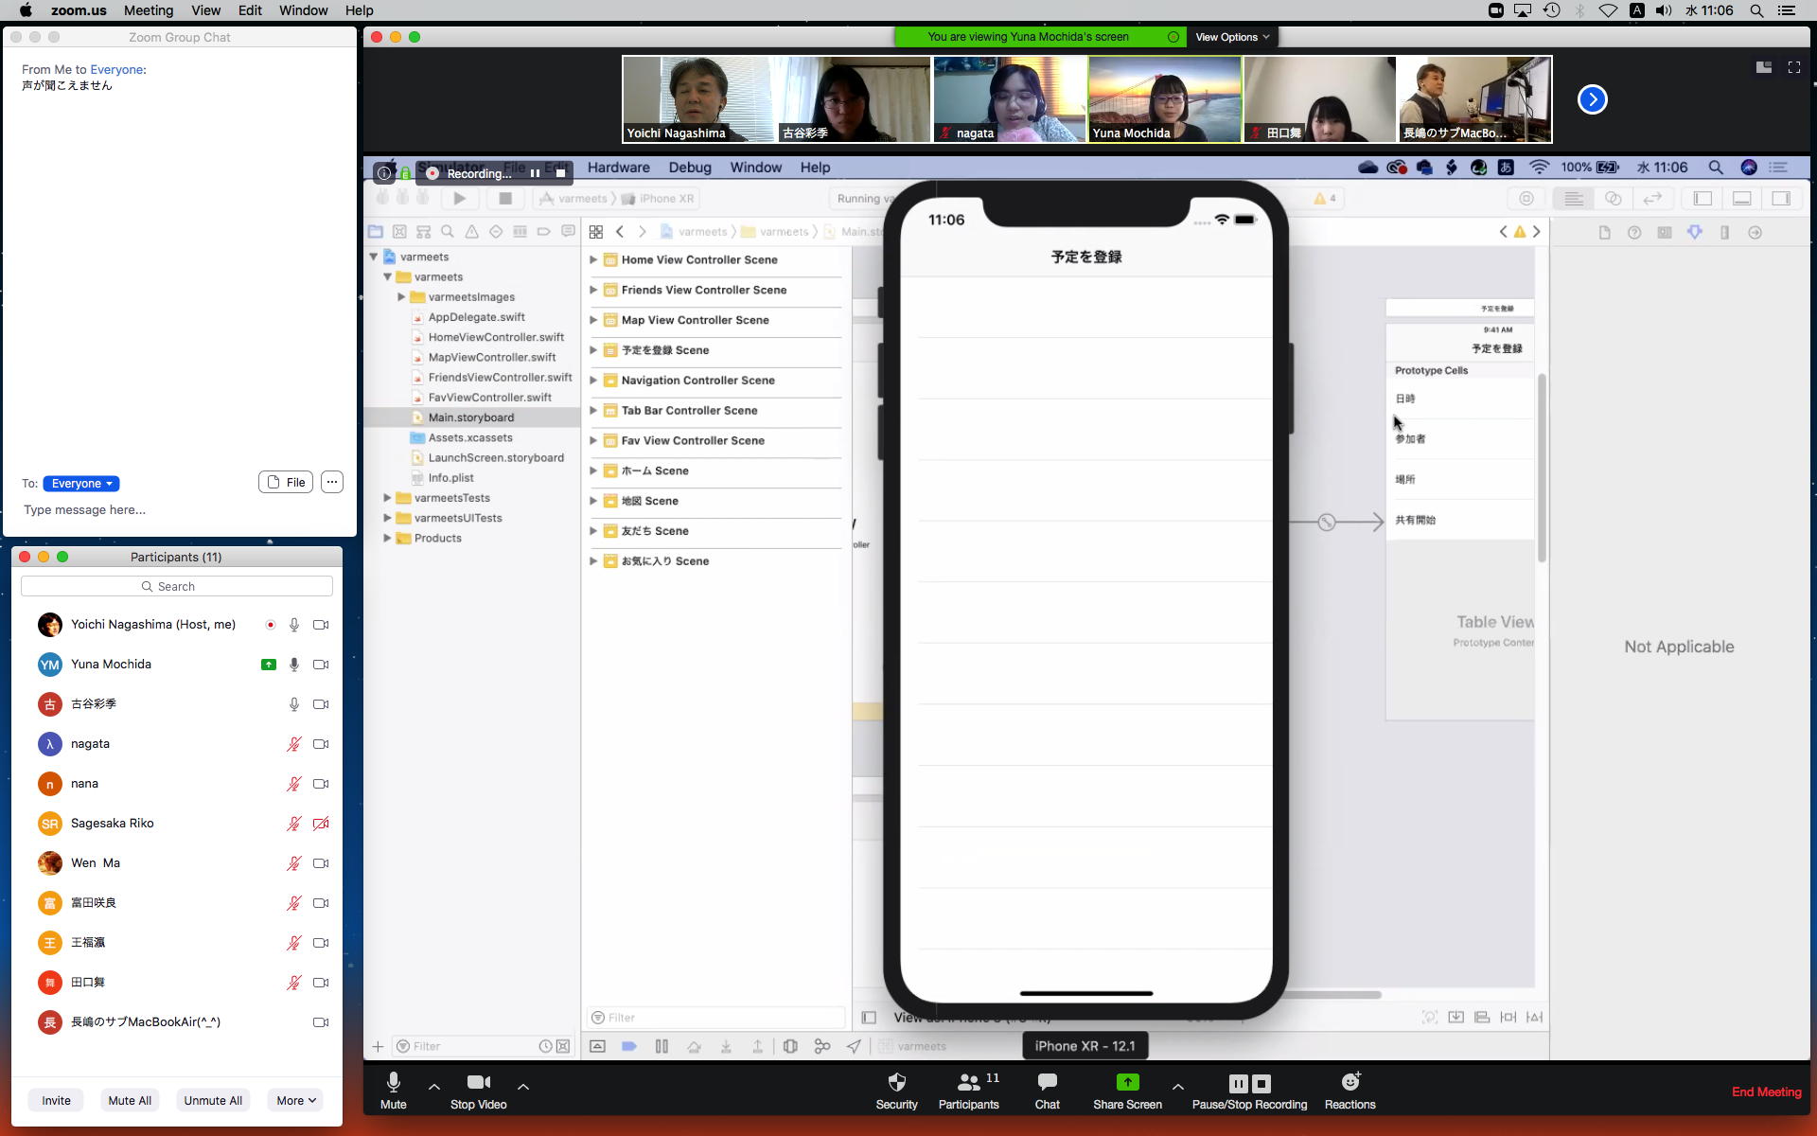Open the Reactions panel

[x=1350, y=1082]
